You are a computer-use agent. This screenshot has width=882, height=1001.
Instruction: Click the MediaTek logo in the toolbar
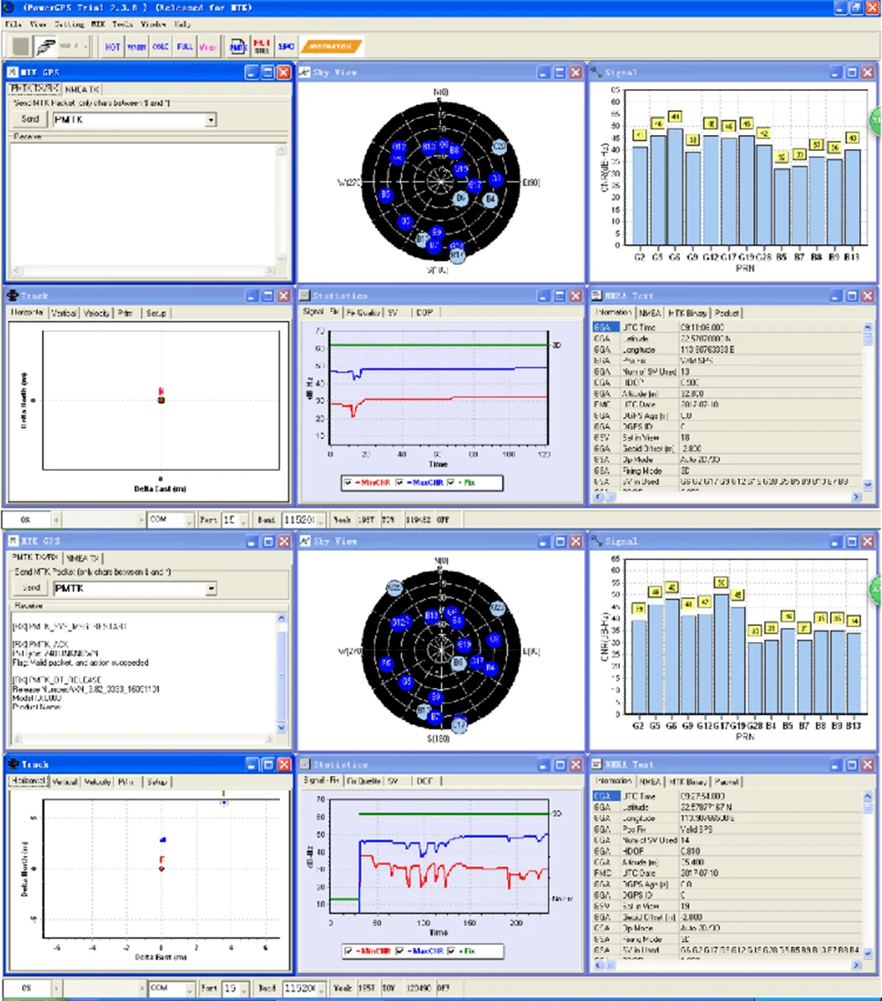pos(331,47)
